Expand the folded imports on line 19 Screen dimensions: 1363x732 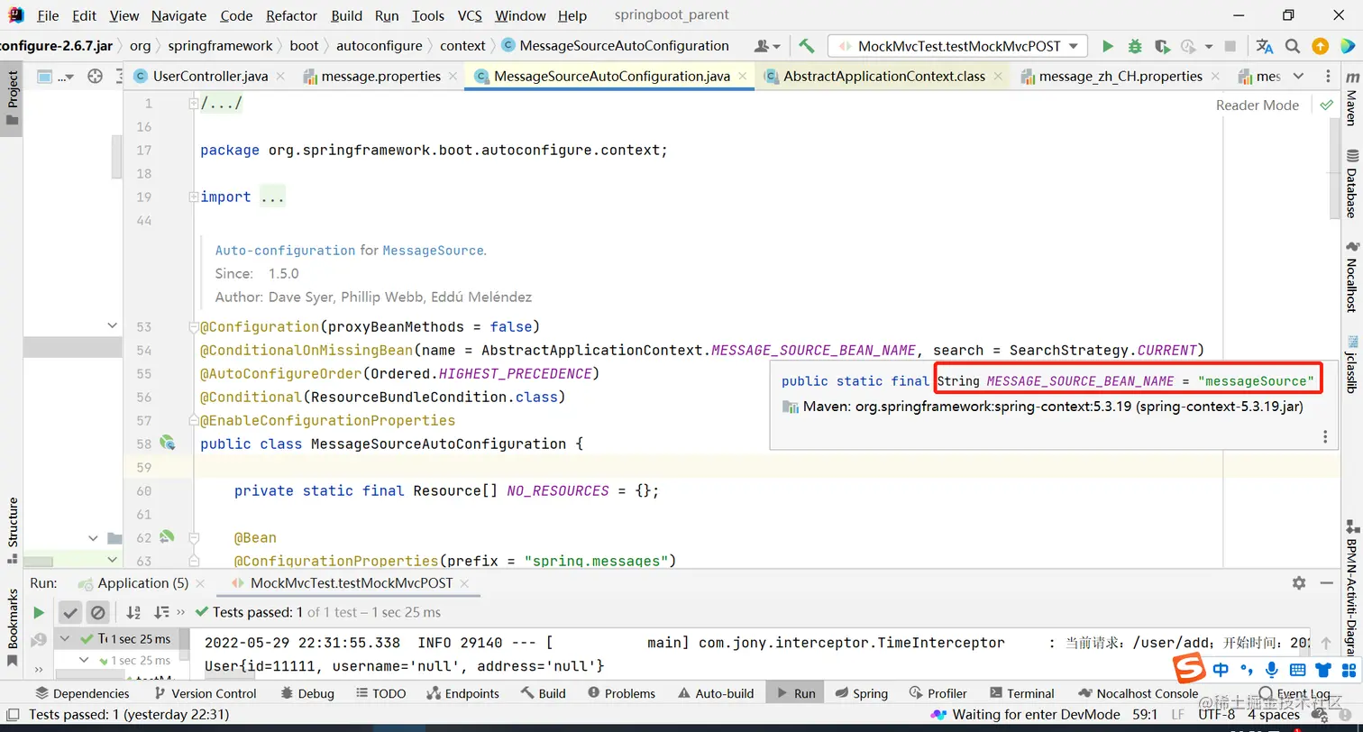click(x=193, y=197)
